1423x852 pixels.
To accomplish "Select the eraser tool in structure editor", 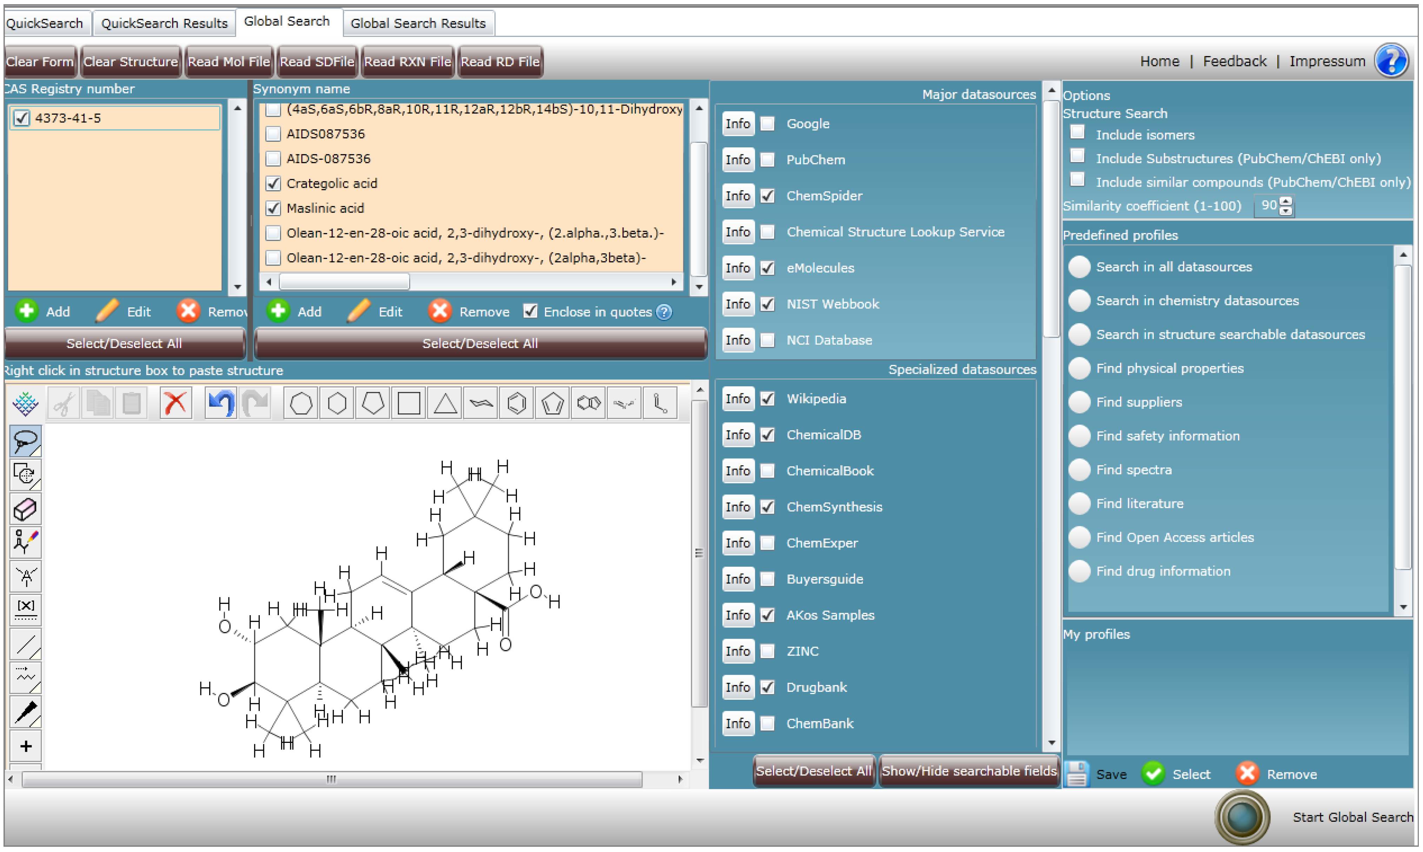I will coord(25,509).
